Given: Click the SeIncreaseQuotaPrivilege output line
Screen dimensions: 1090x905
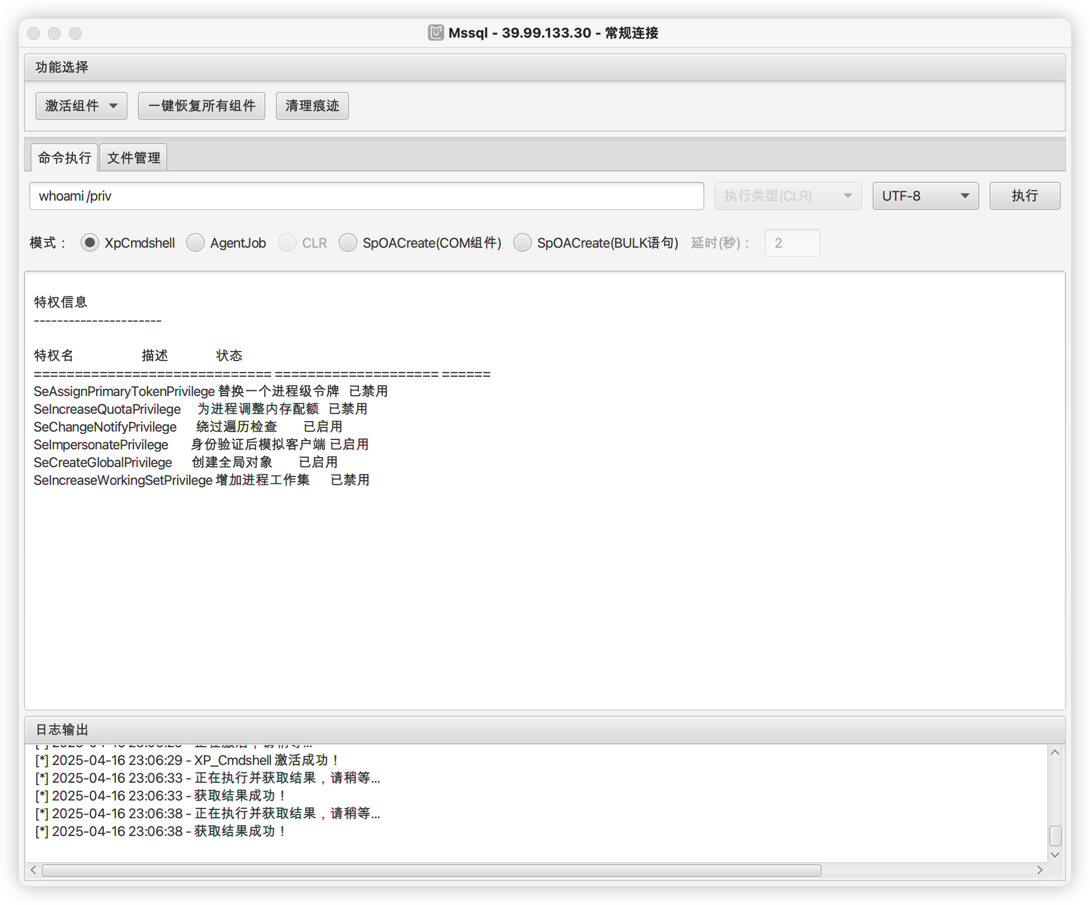Looking at the screenshot, I should click(201, 409).
